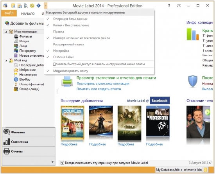Click the help question mark icon
Image resolution: width=215 pixels, height=174 pixels.
point(169,5)
